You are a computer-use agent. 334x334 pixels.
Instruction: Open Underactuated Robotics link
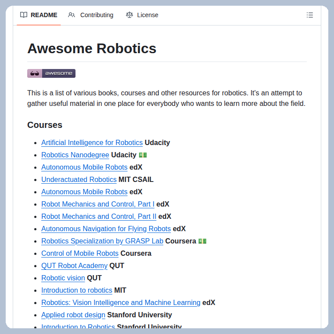(x=79, y=180)
